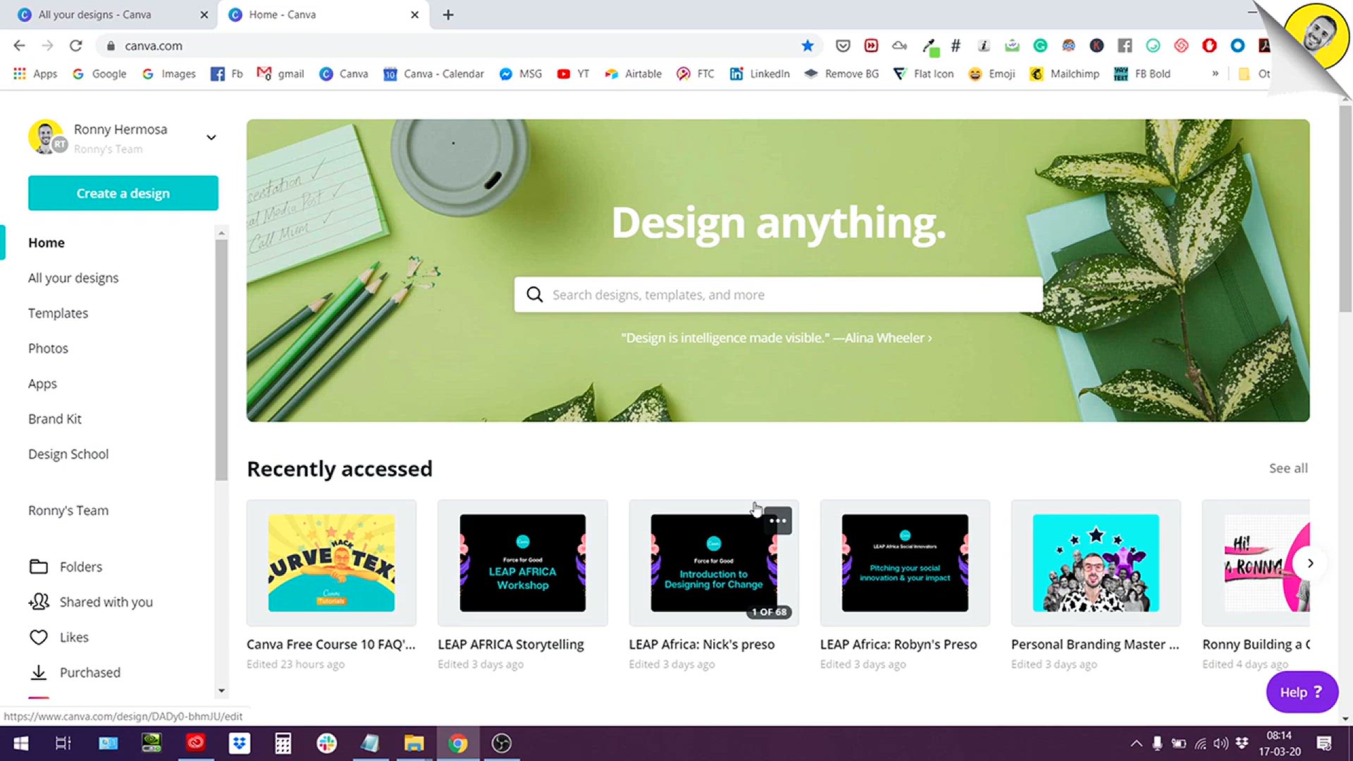Open Apps in the Canva sidebar
The width and height of the screenshot is (1353, 761).
coord(42,383)
